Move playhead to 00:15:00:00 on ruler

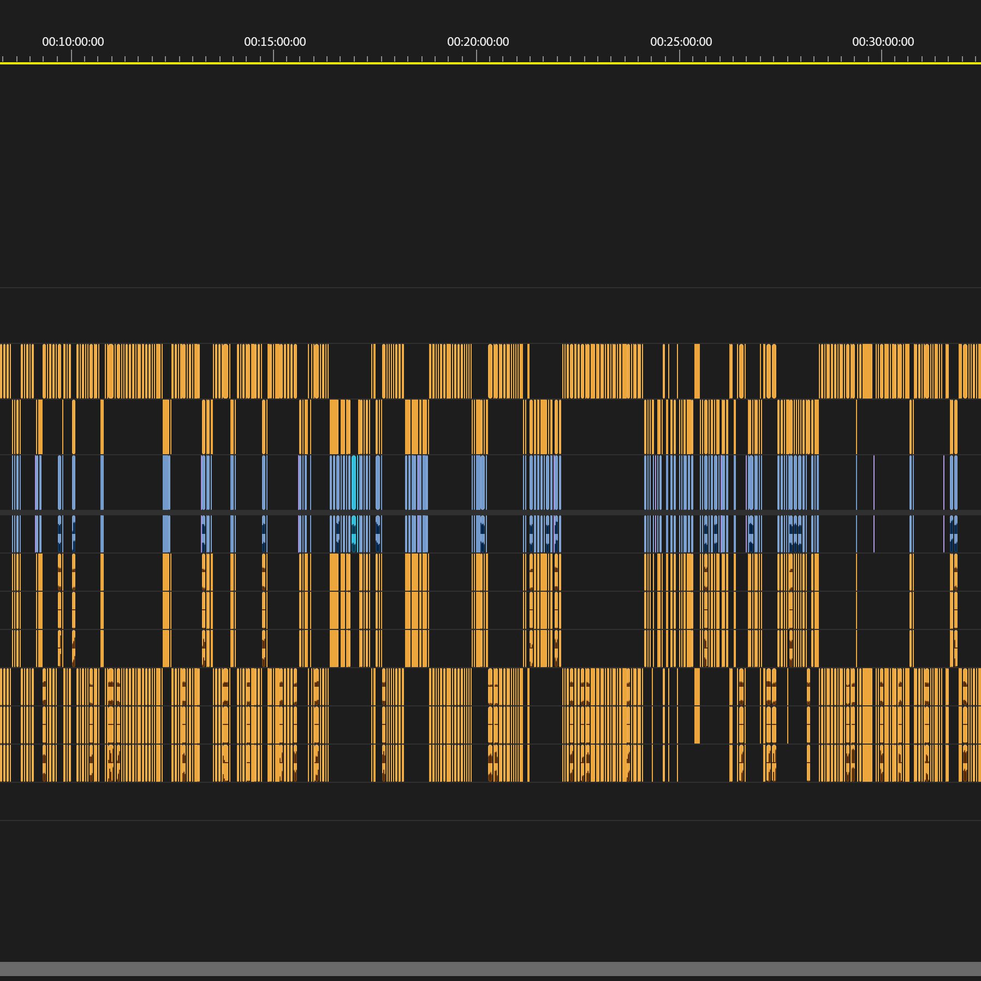(275, 41)
